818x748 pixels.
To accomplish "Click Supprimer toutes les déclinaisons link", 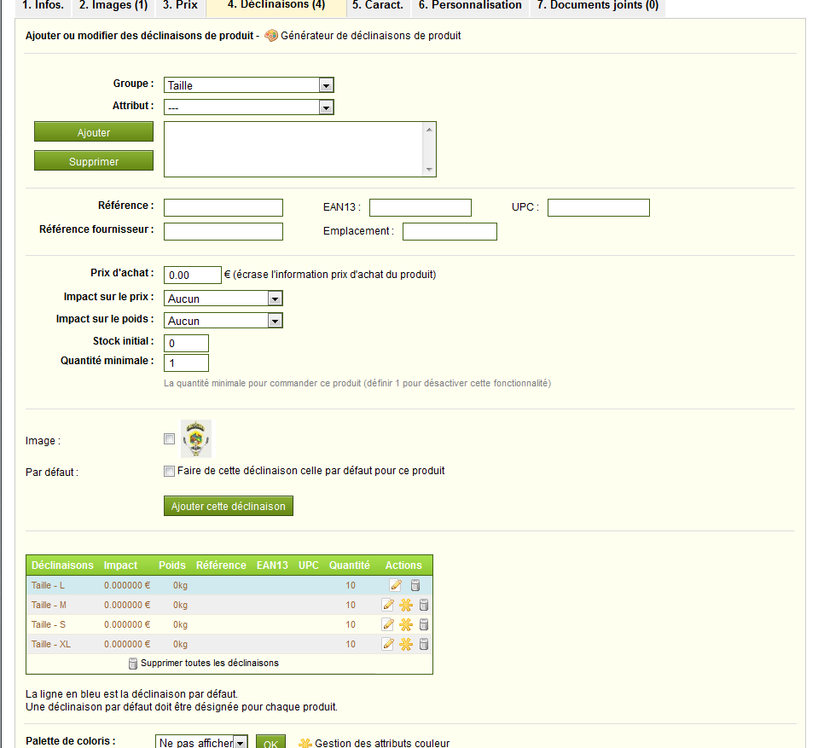I will (210, 663).
